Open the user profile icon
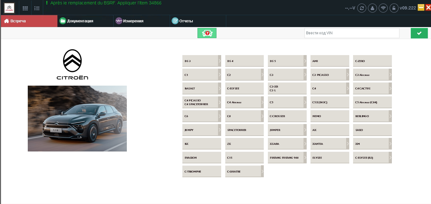The width and height of the screenshot is (431, 204). (x=372, y=8)
